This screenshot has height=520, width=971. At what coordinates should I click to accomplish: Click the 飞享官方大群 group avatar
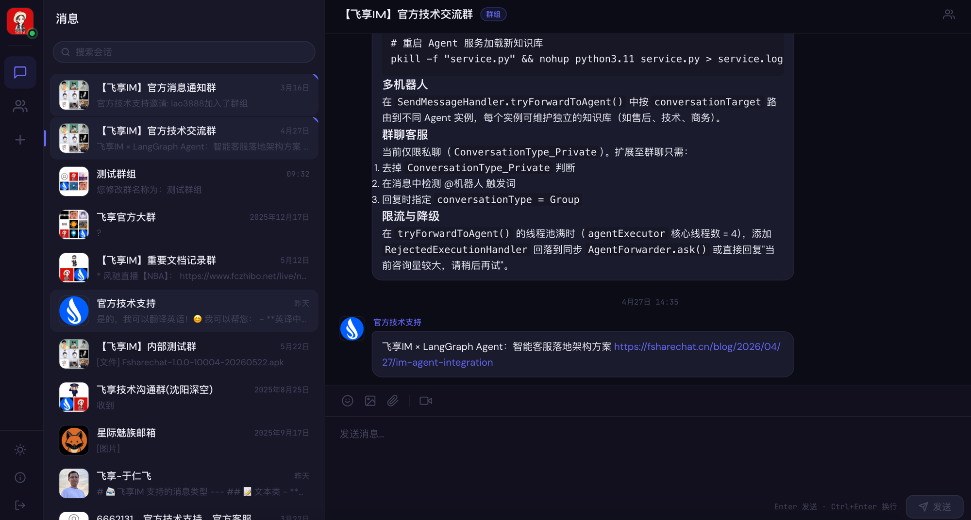[x=74, y=225]
